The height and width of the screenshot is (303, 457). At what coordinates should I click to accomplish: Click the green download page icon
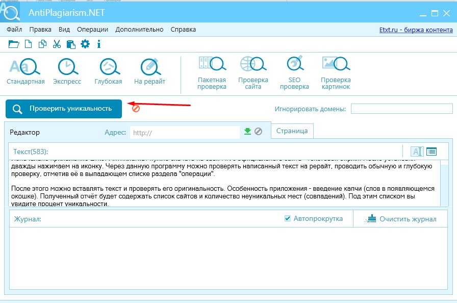pos(247,132)
